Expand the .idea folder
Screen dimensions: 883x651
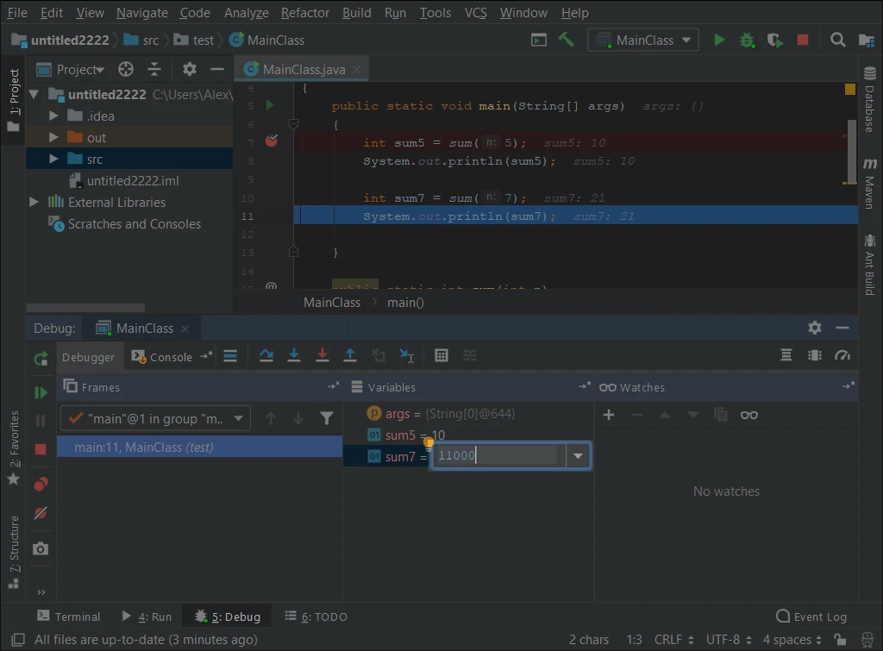(x=53, y=116)
